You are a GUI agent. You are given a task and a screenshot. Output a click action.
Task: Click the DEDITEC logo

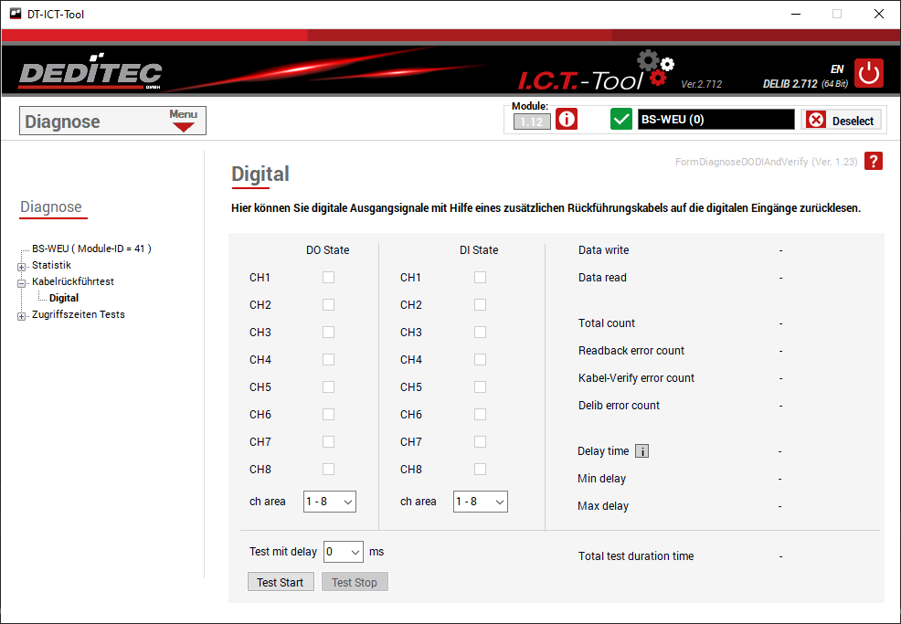point(90,74)
